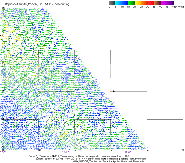Click the dark purple 45-50 knots segment
Viewport: 185px width, 163px height.
[170, 3]
